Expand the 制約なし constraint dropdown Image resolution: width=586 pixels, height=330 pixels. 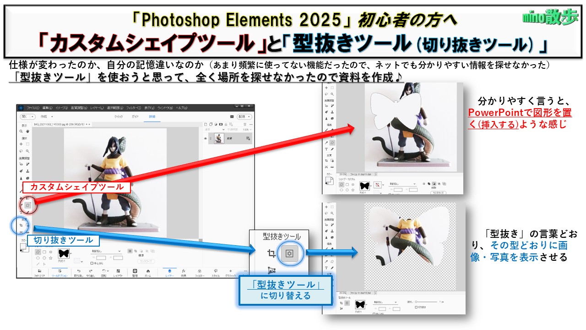pyautogui.click(x=105, y=251)
